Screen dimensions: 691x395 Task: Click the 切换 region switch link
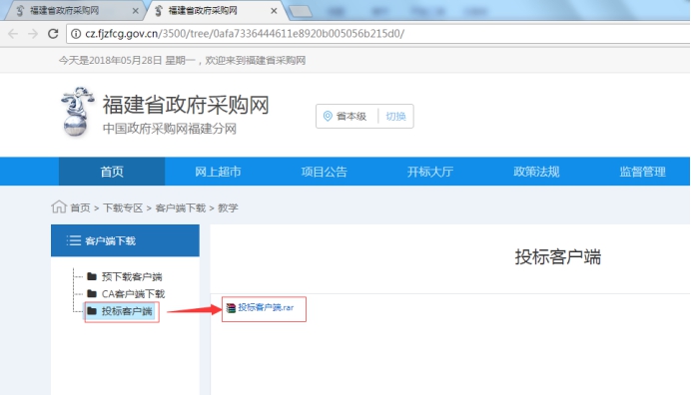(395, 117)
